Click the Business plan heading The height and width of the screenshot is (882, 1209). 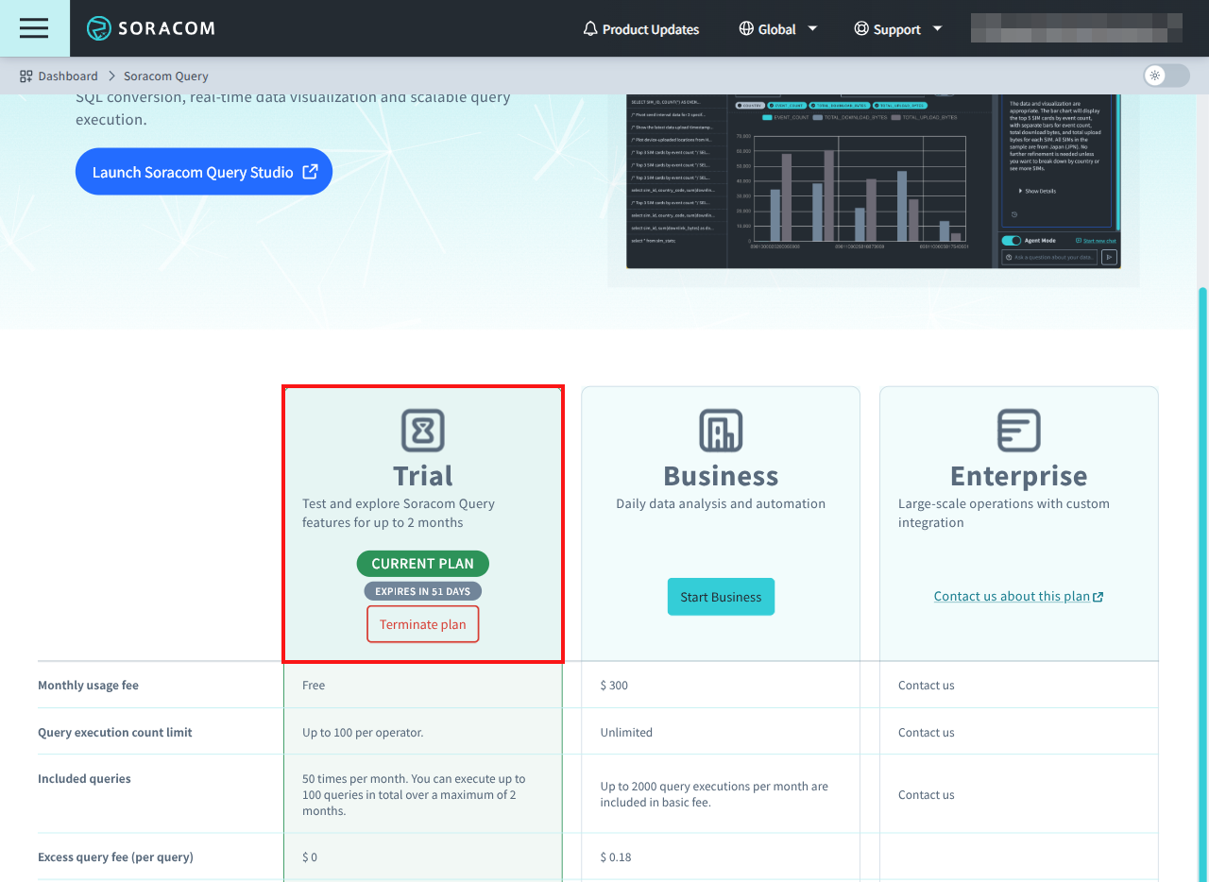(721, 475)
